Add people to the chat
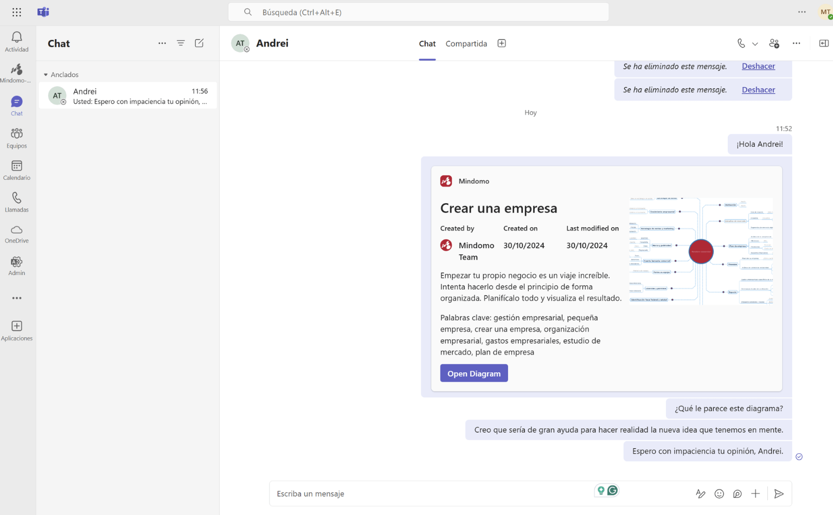The height and width of the screenshot is (515, 833). tap(774, 43)
